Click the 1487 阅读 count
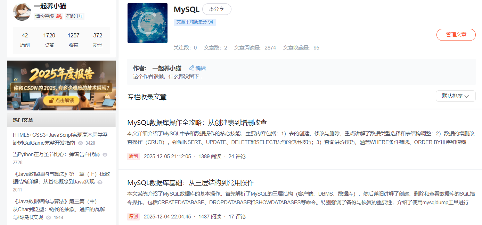The image size is (482, 225). 210,217
